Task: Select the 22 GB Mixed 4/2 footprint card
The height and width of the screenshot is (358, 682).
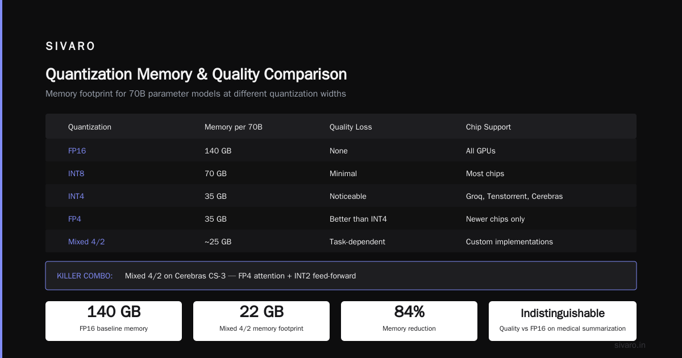Action: click(x=261, y=321)
